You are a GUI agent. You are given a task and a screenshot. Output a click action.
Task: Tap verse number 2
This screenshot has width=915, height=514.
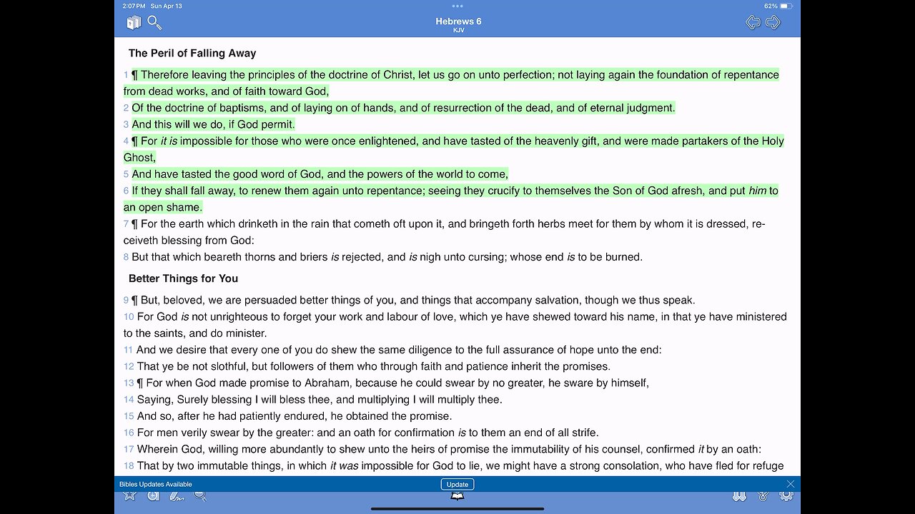[126, 109]
